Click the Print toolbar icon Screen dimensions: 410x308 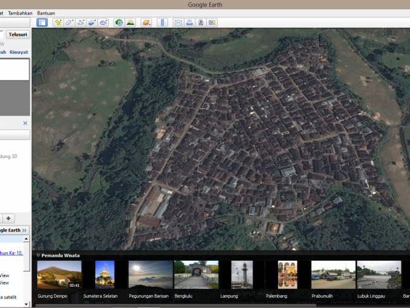[189, 22]
